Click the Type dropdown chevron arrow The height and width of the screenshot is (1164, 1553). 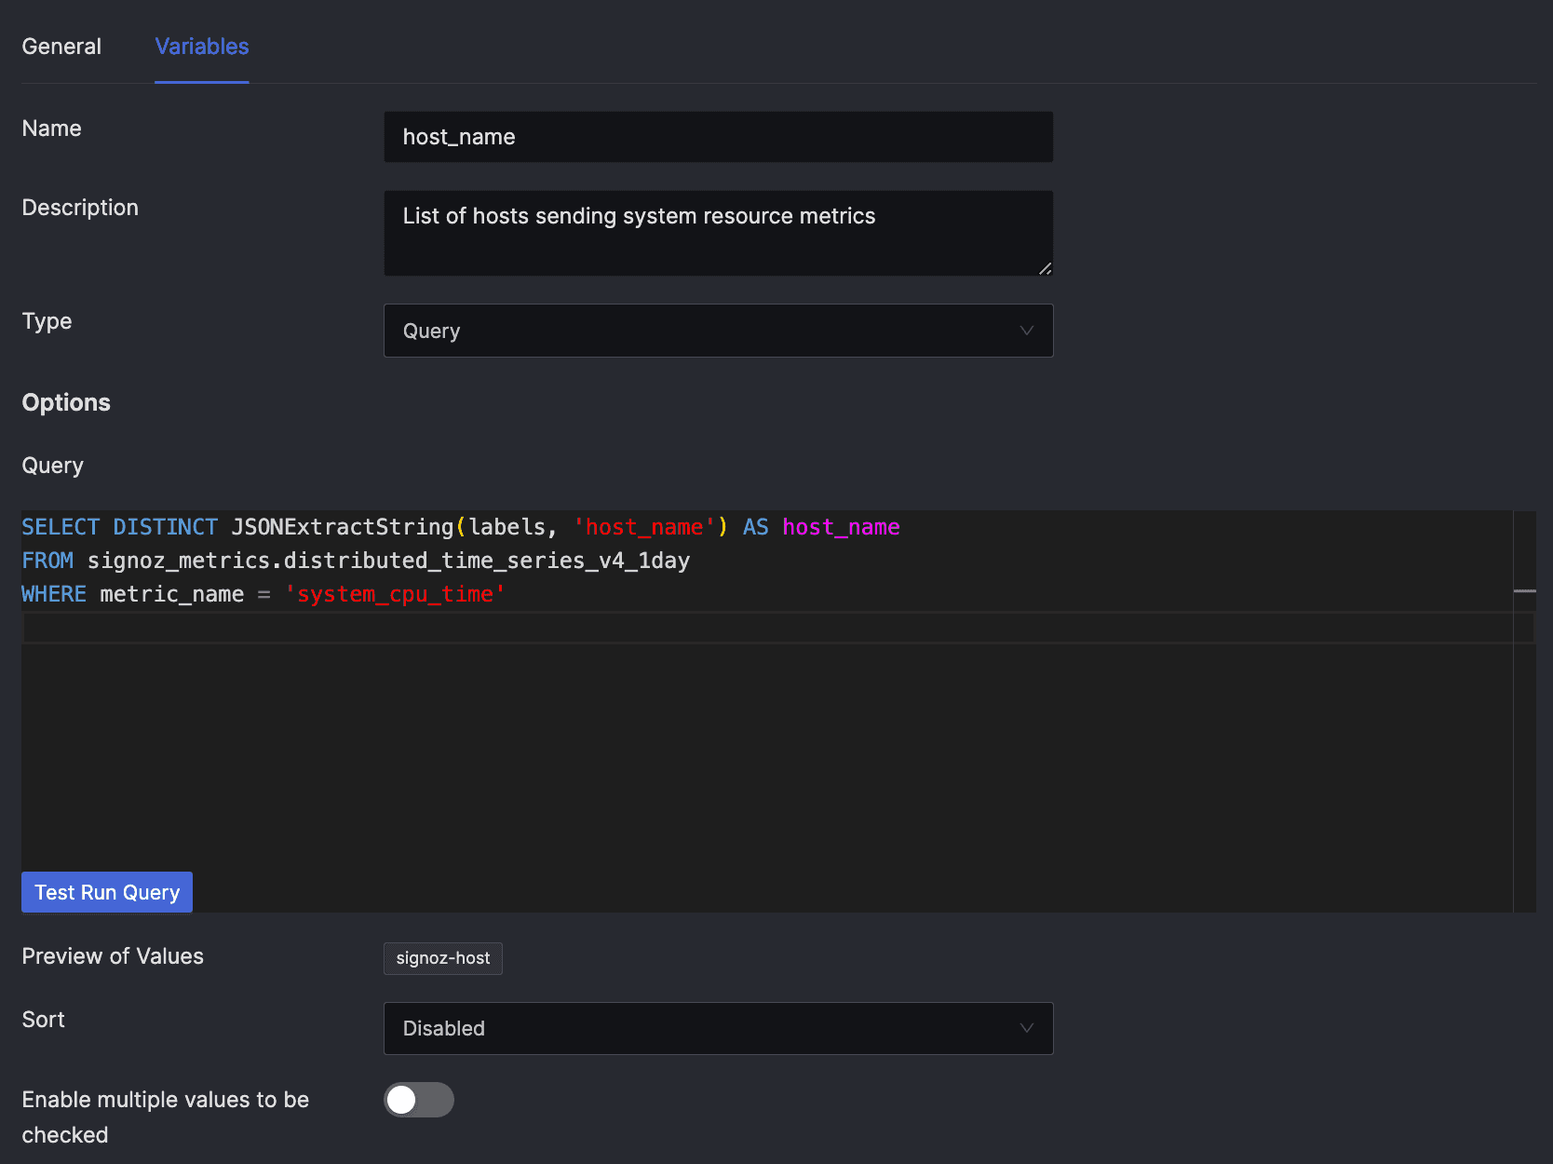[x=1027, y=331]
